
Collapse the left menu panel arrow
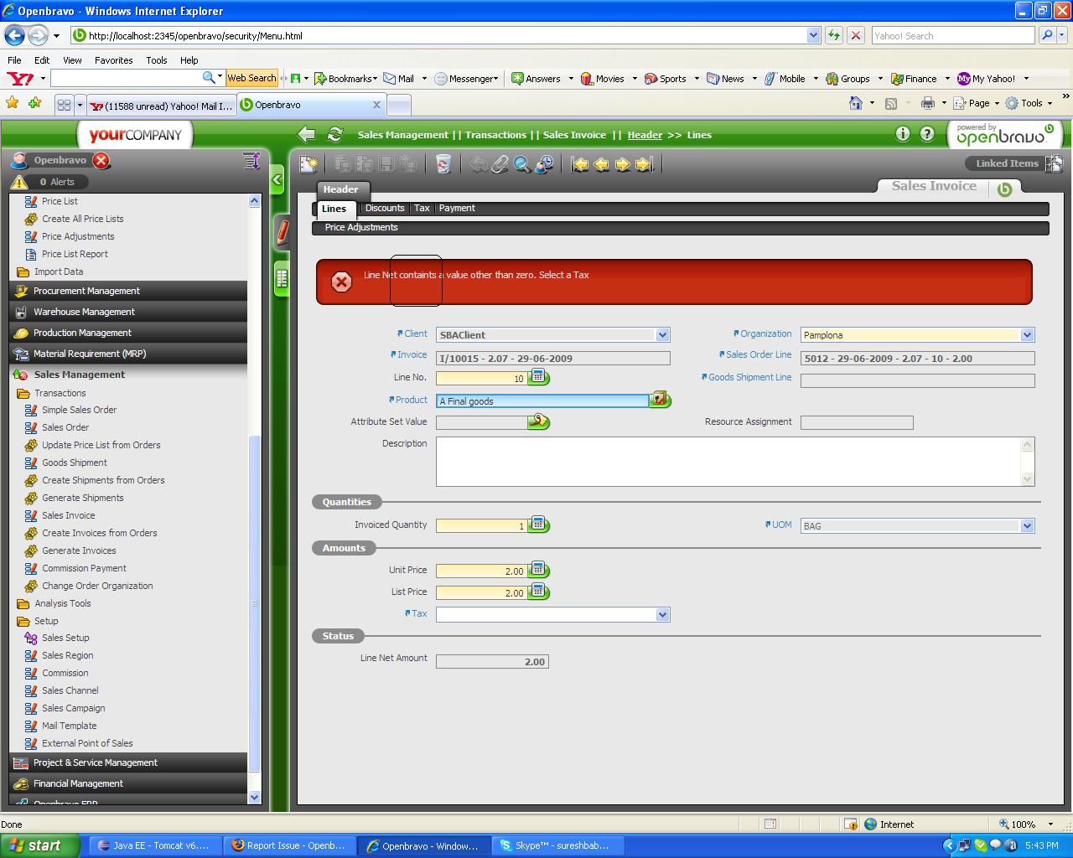pos(277,179)
